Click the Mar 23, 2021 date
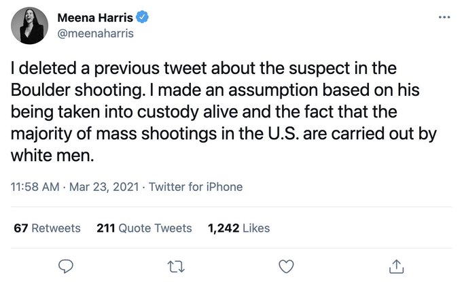 click(101, 186)
